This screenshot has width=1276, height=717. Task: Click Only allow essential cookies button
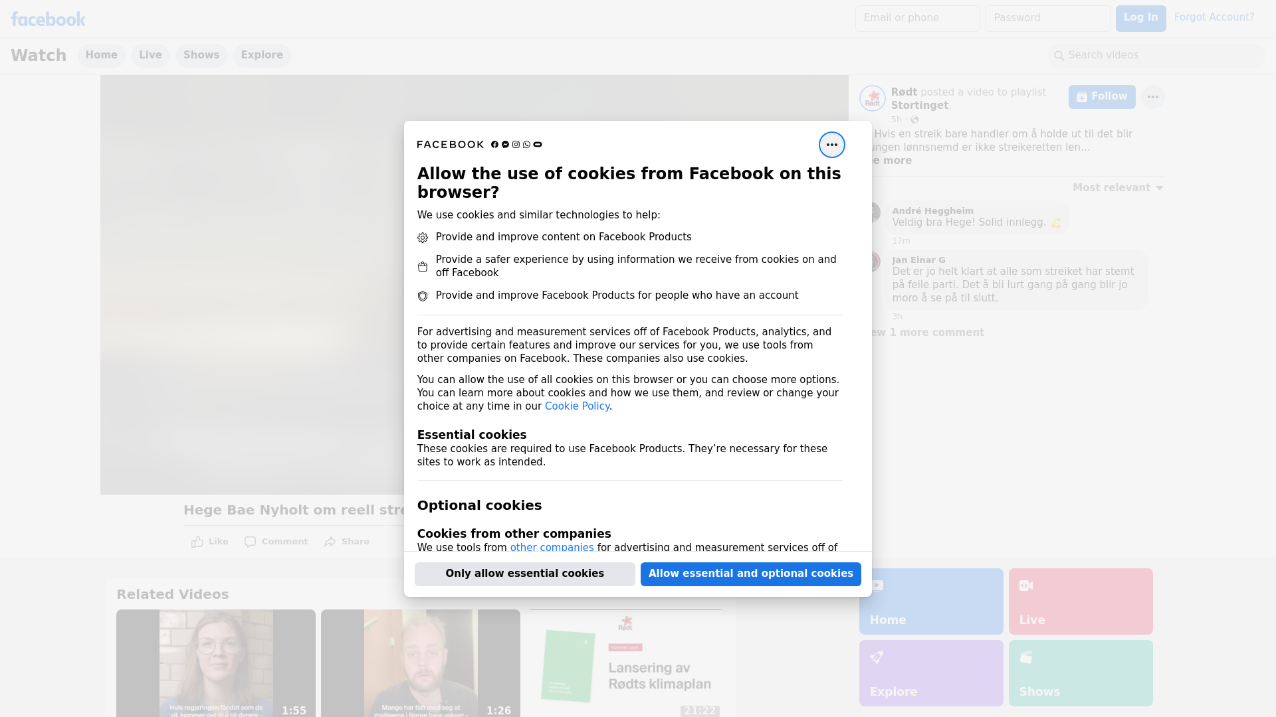coord(525,574)
